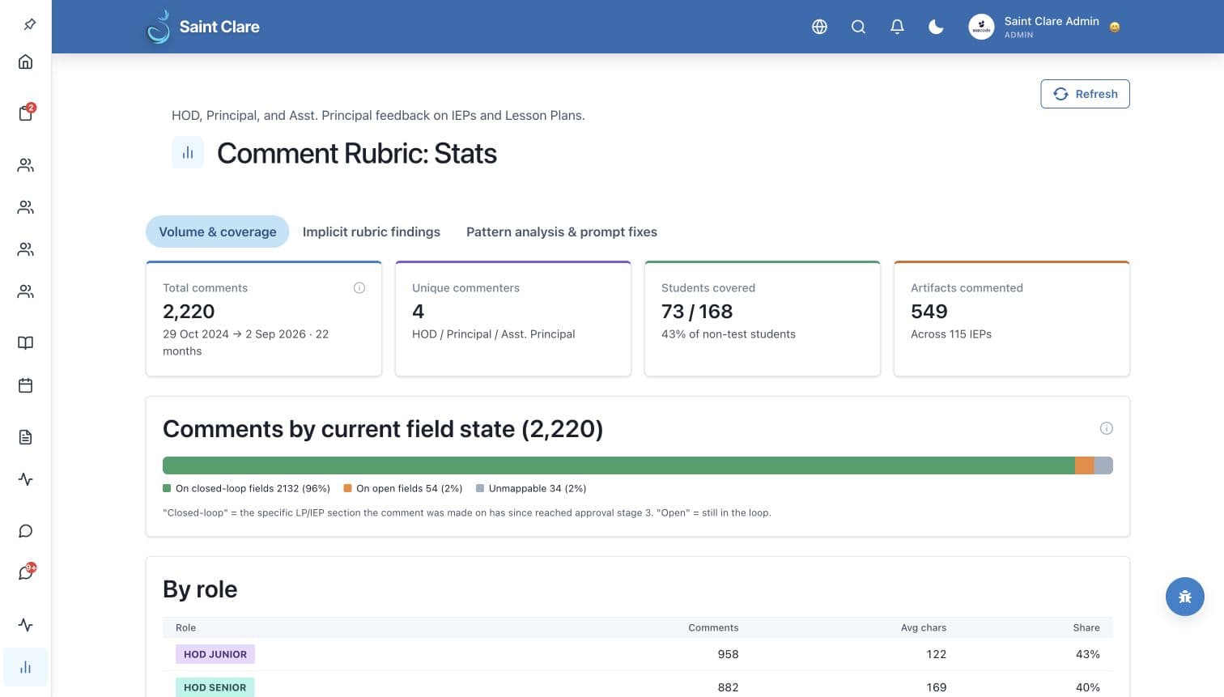Click the Role column header

[x=185, y=627]
